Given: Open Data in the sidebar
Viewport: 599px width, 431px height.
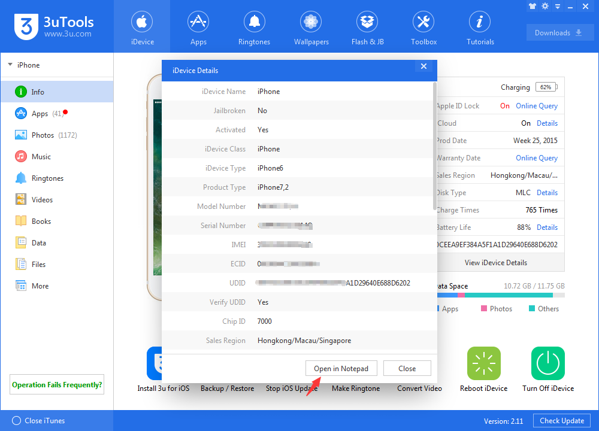Looking at the screenshot, I should pos(57,243).
